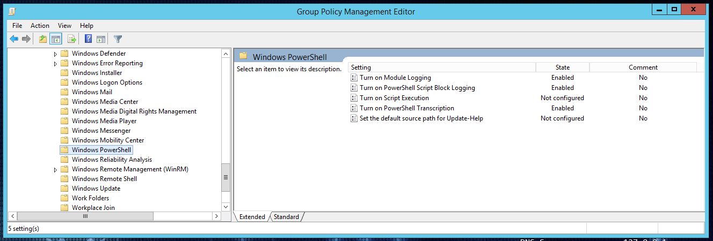713x241 pixels.
Task: Click the Filter funnel toolbar icon
Action: (x=118, y=39)
